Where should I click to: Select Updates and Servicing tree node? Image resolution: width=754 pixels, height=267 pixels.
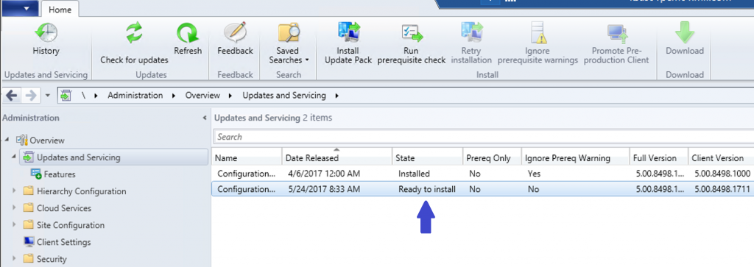(x=78, y=157)
